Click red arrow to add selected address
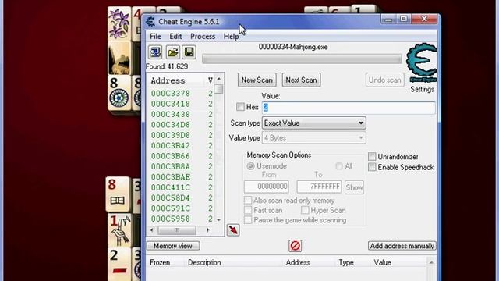The width and height of the screenshot is (499, 281). coord(233,230)
